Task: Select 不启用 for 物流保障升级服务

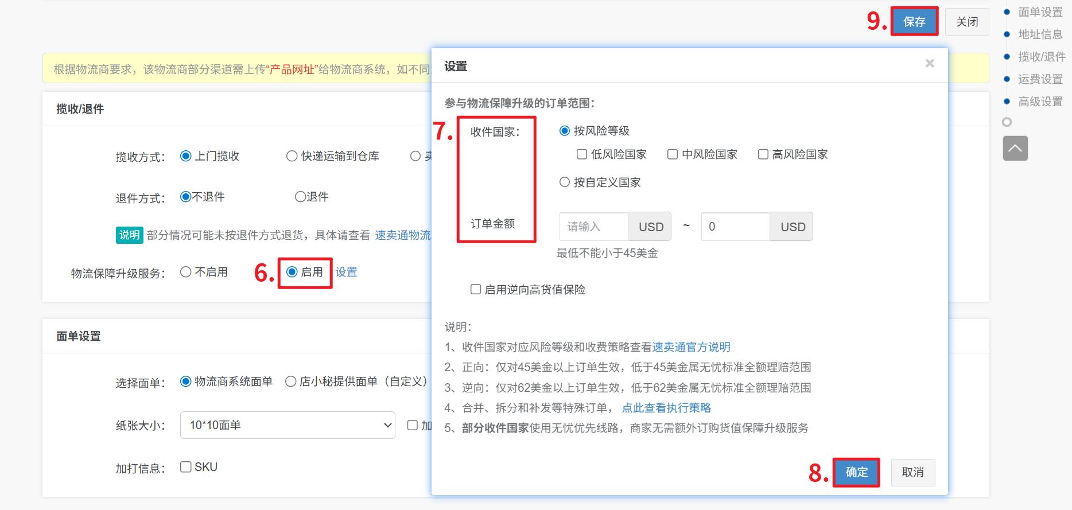Action: 186,272
